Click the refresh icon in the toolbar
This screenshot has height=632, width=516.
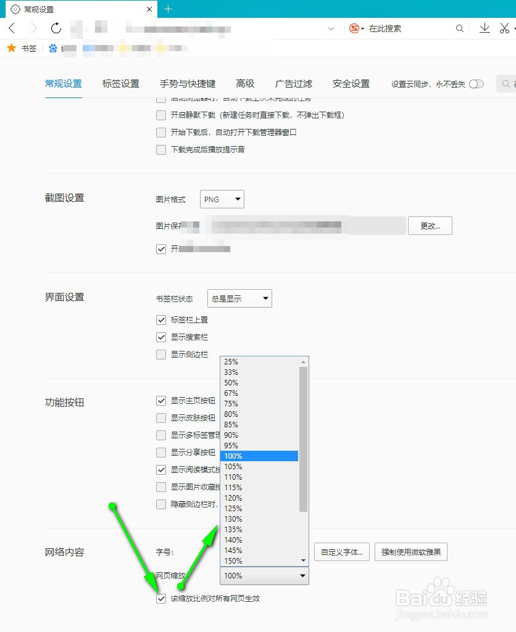56,28
